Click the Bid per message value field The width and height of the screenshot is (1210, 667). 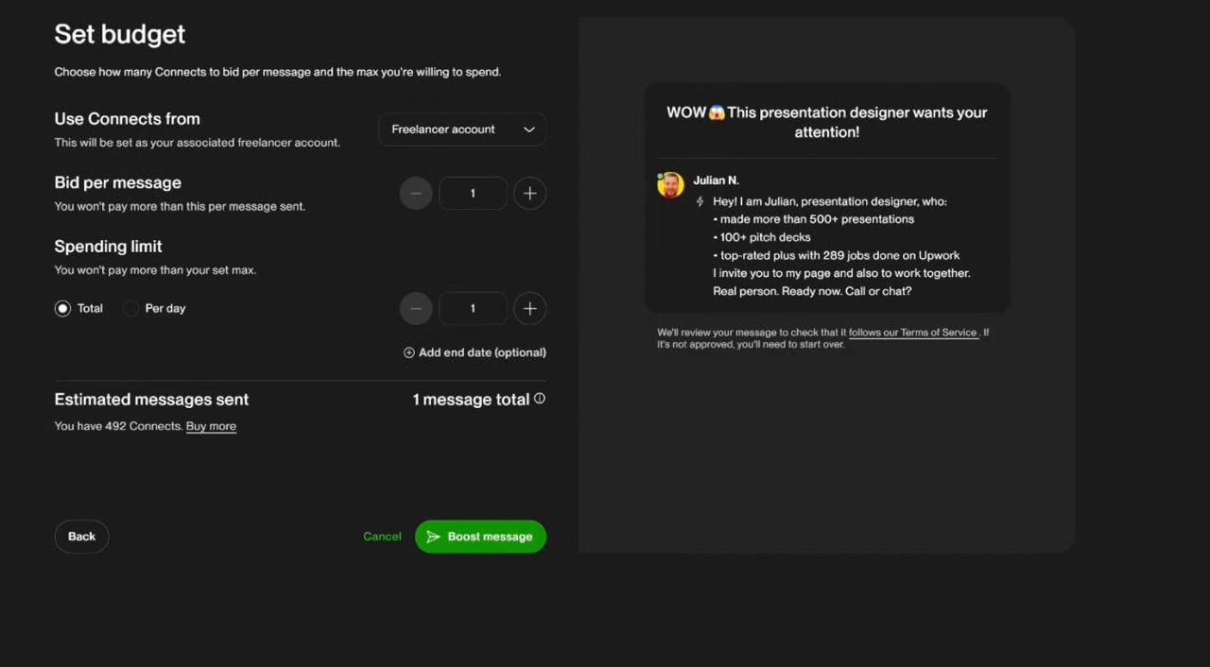tap(473, 194)
